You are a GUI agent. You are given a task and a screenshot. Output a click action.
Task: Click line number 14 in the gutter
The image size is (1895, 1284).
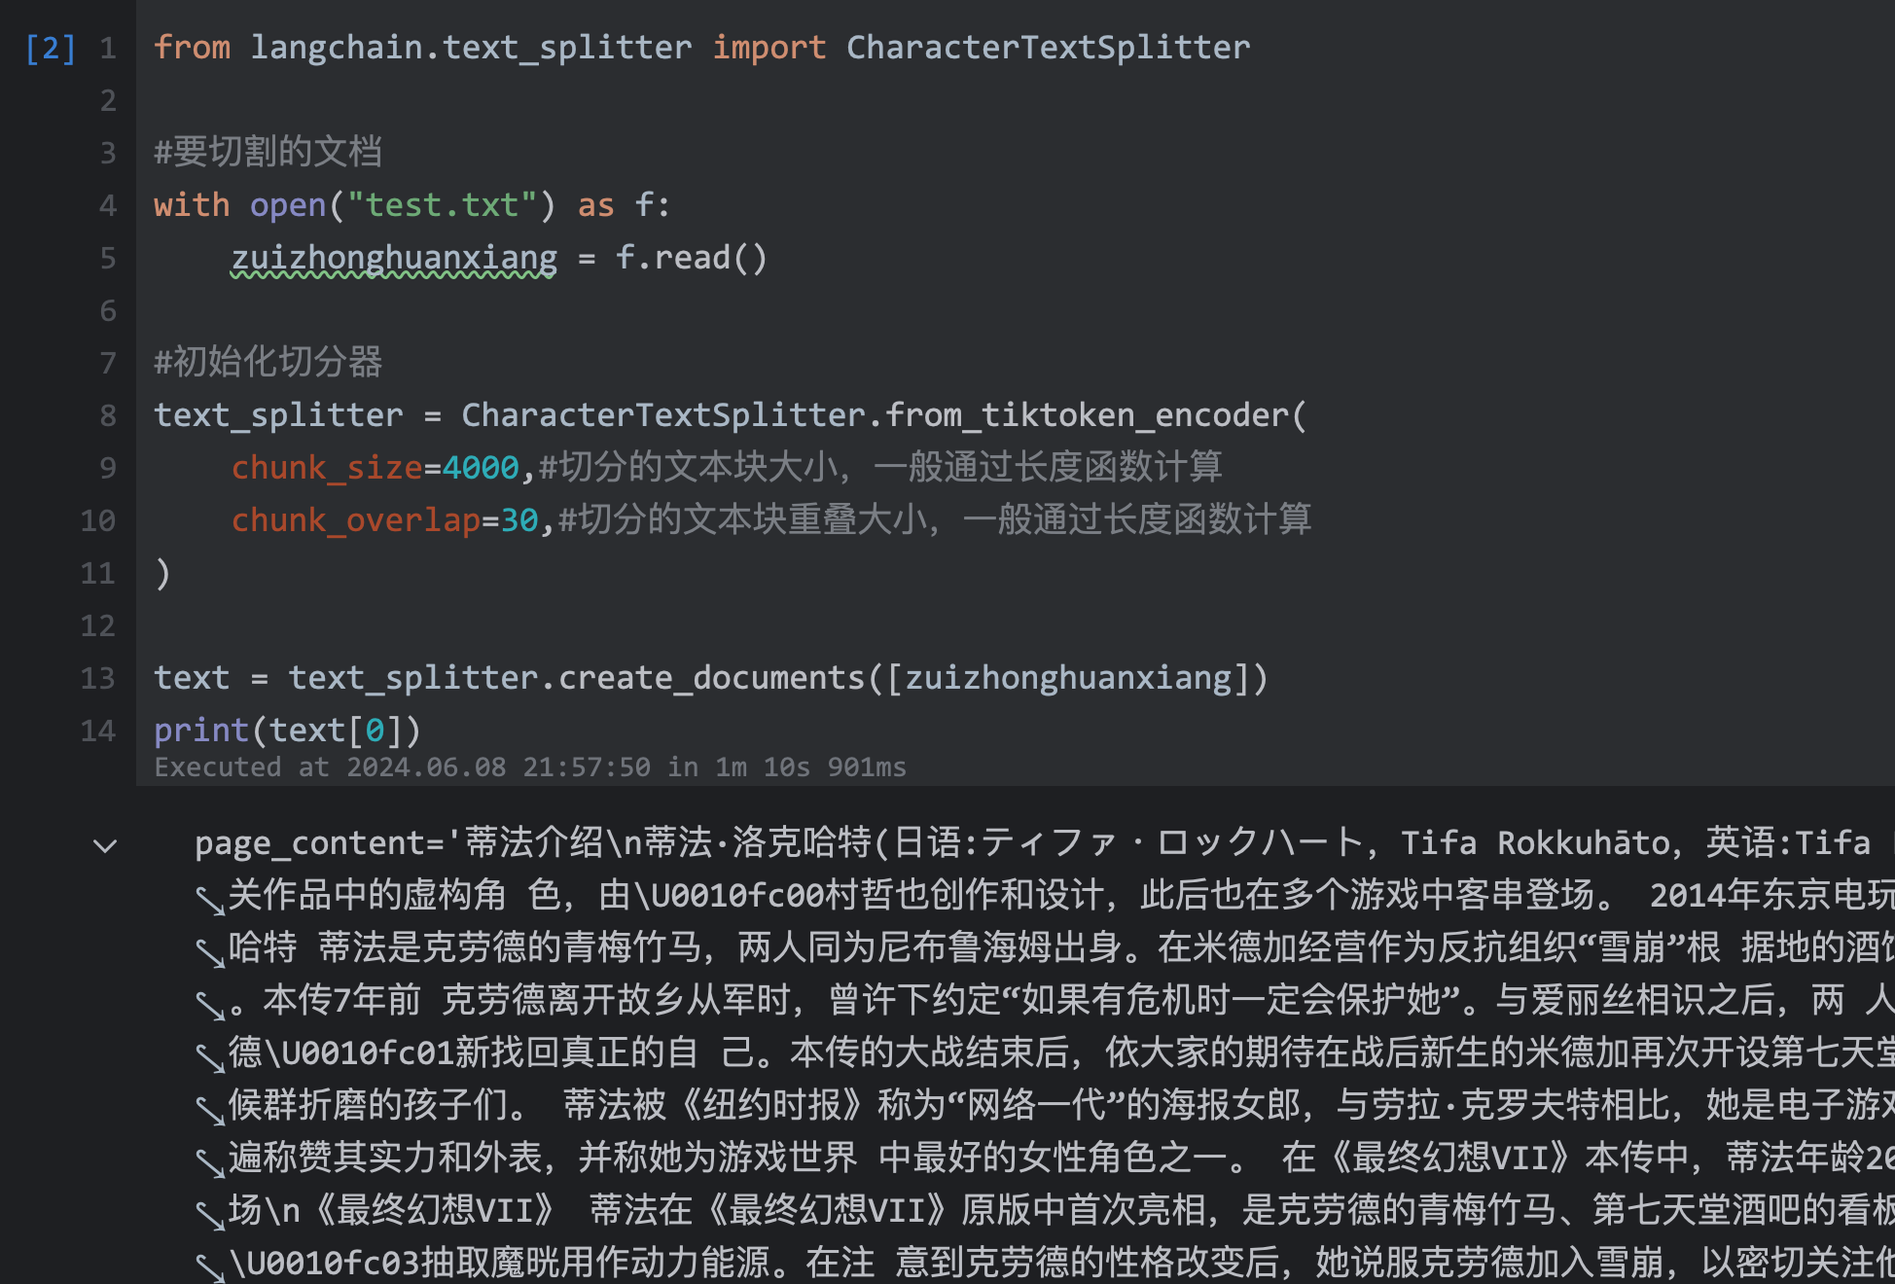point(97,731)
